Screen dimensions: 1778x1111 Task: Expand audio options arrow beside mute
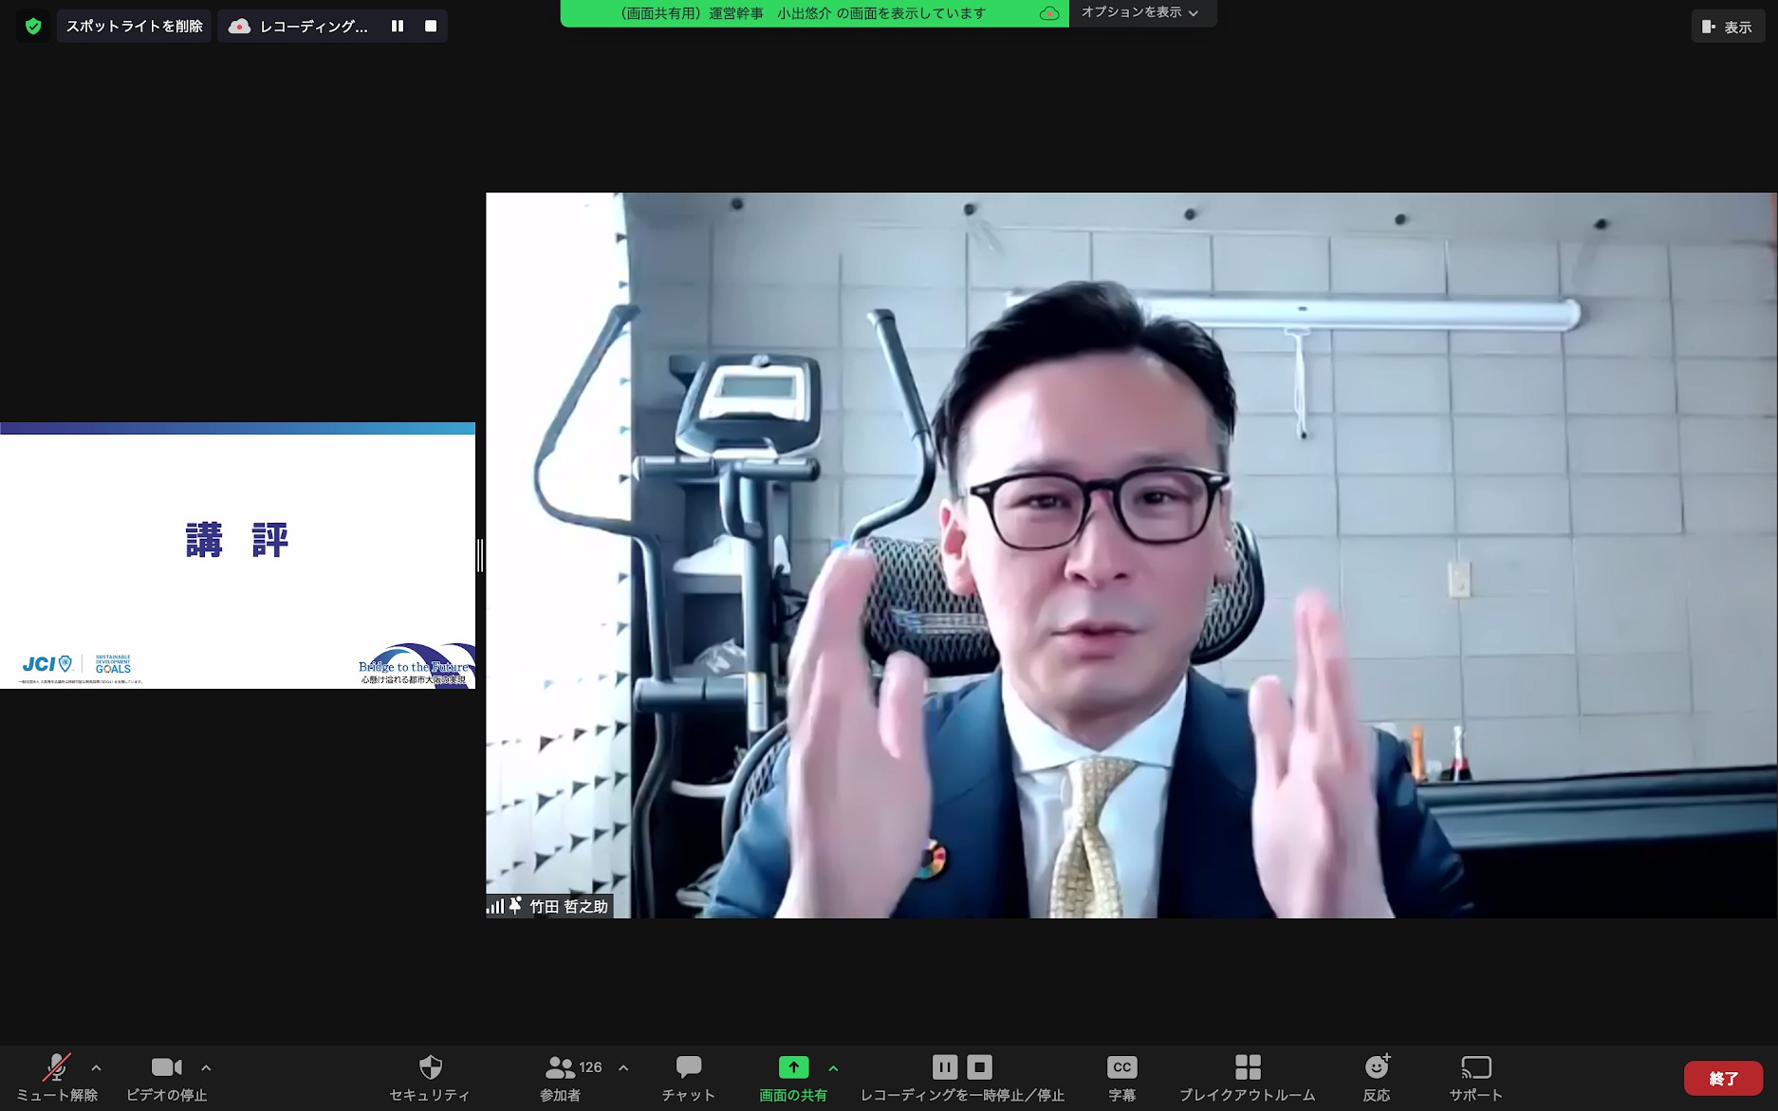click(x=96, y=1068)
